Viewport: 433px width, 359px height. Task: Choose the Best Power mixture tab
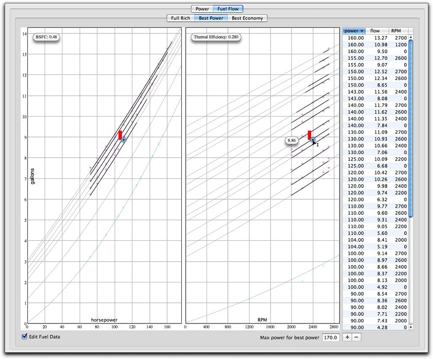pyautogui.click(x=211, y=18)
